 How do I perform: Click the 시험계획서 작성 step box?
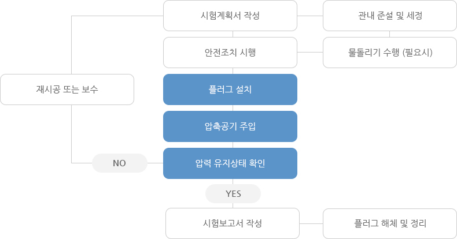[x=230, y=16]
